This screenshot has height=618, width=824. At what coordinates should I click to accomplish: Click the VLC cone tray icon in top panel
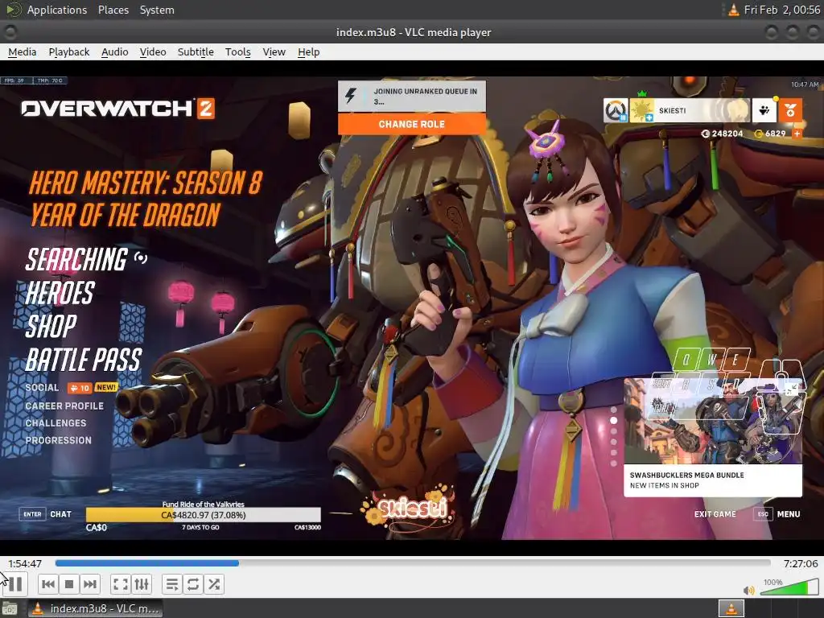click(733, 10)
